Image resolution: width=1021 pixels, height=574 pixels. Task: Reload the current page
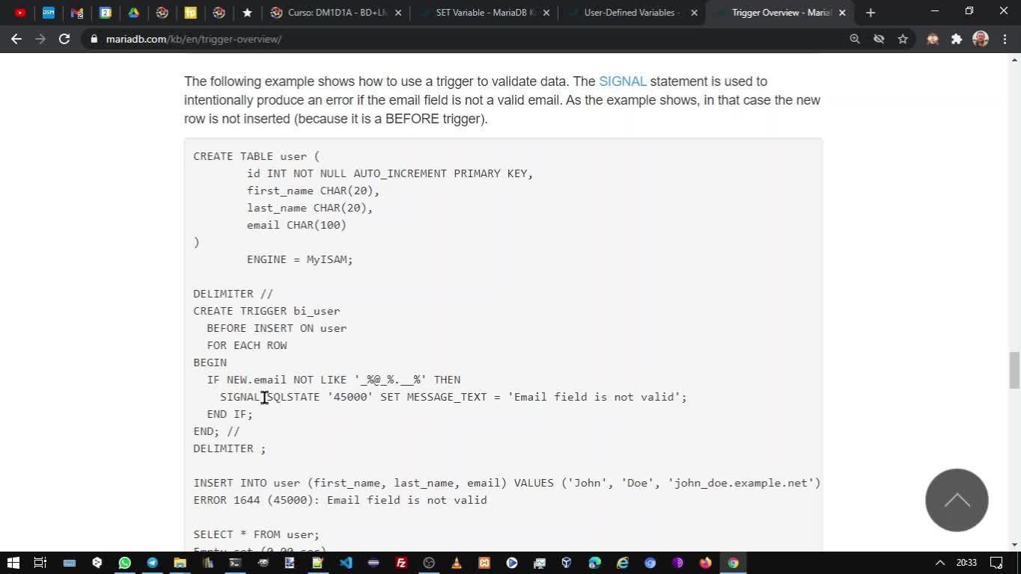click(x=64, y=39)
